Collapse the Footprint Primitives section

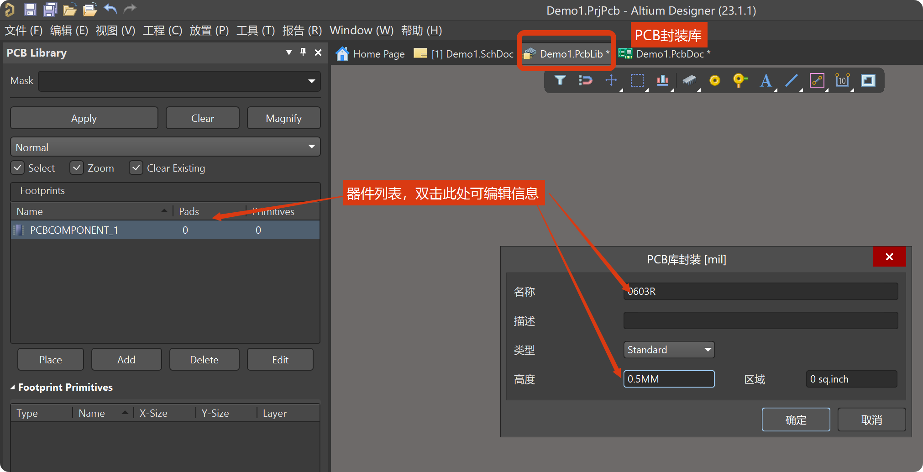click(13, 387)
